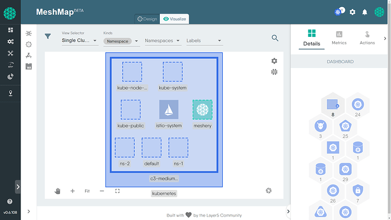The height and width of the screenshot is (220, 391).
Task: Open the Actions tab
Action: coord(367,38)
